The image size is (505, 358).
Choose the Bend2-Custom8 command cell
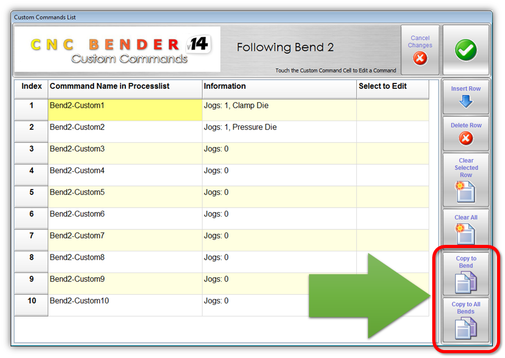pyautogui.click(x=125, y=262)
